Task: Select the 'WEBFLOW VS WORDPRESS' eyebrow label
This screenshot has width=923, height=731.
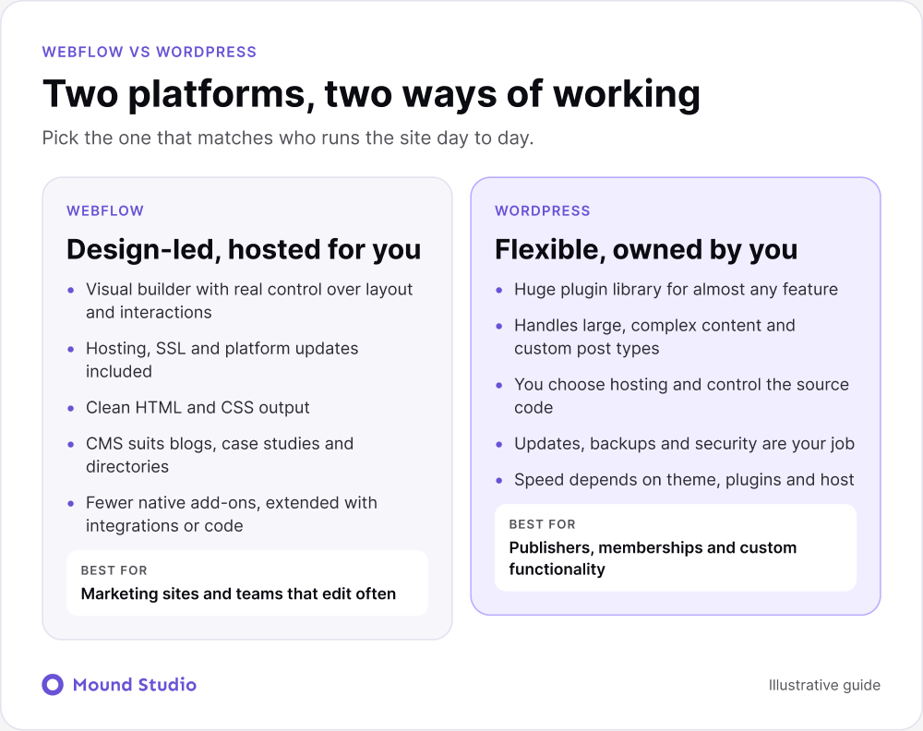Action: [150, 52]
